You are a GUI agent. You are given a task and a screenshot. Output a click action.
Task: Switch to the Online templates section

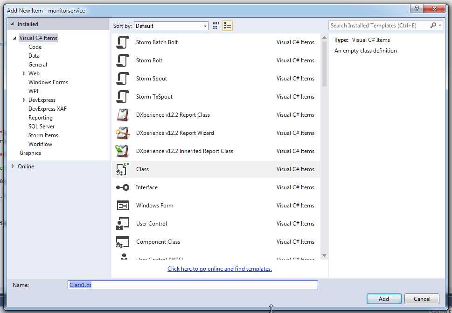pyautogui.click(x=26, y=166)
